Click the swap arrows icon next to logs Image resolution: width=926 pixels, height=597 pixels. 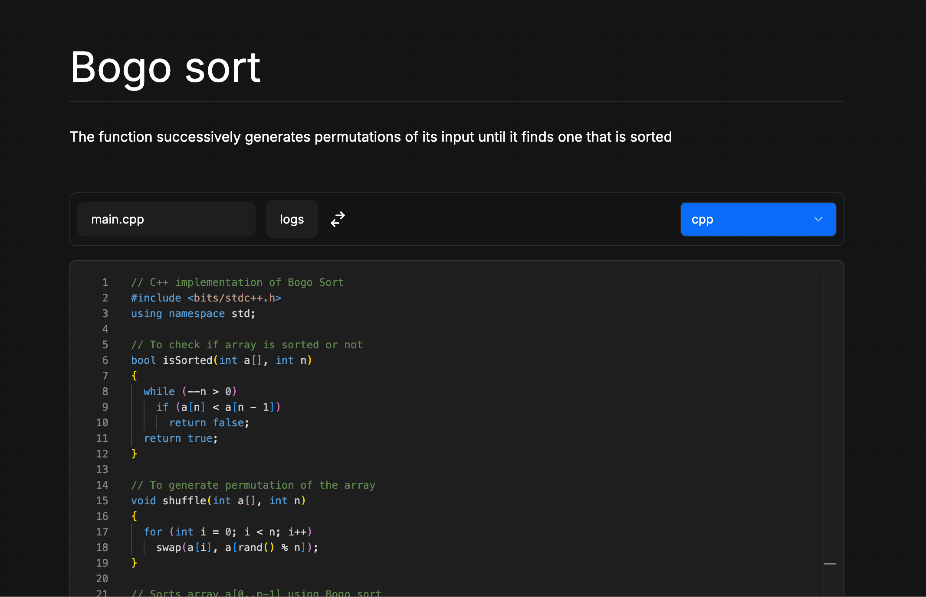(x=338, y=219)
